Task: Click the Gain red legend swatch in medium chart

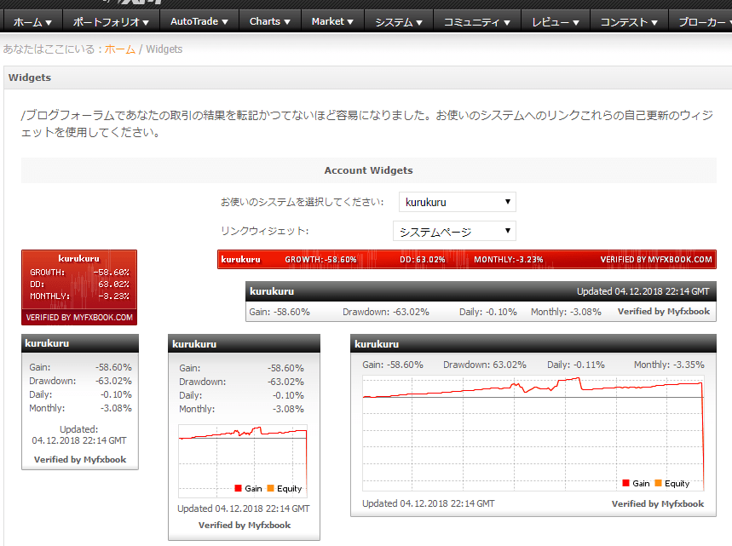Action: point(238,488)
